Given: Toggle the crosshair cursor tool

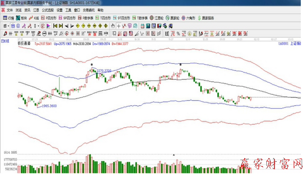Looking at the screenshot, I should click(118, 26).
